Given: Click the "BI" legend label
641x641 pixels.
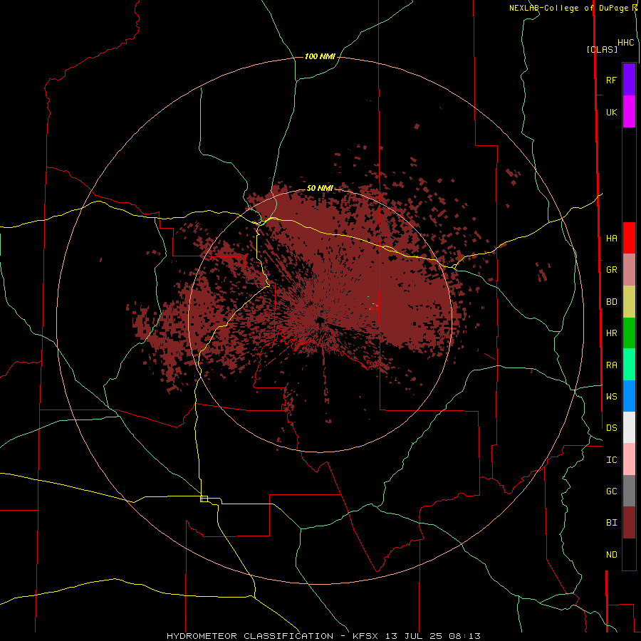Looking at the screenshot, I should point(612,523).
